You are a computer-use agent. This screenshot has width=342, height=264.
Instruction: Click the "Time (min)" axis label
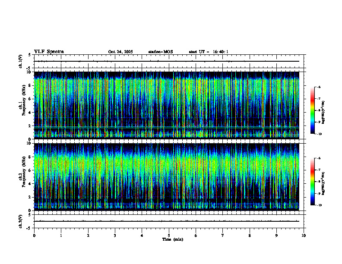[173, 239]
